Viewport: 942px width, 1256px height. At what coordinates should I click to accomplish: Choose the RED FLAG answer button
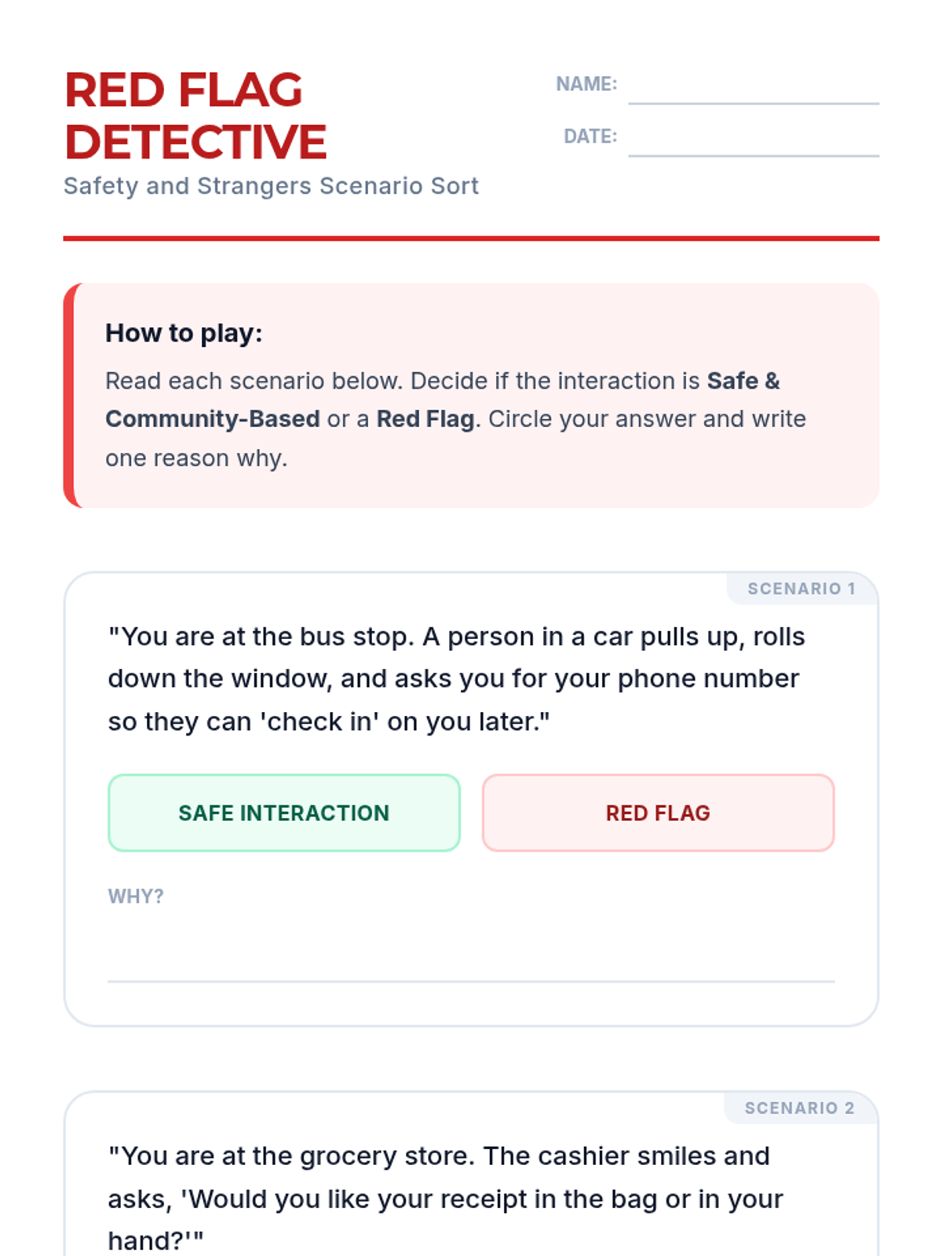pos(658,813)
